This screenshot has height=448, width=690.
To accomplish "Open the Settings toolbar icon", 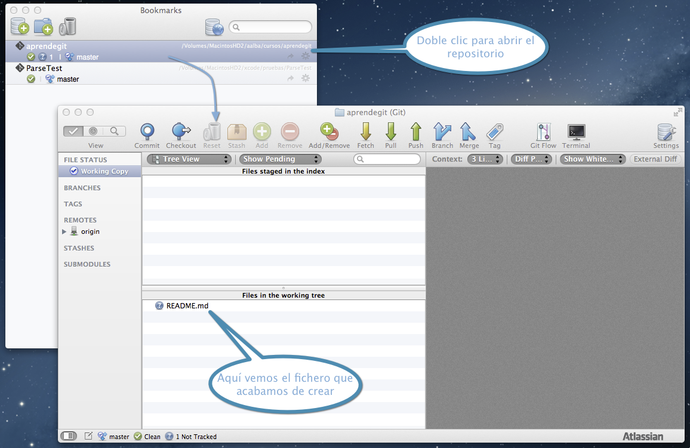I will click(666, 132).
